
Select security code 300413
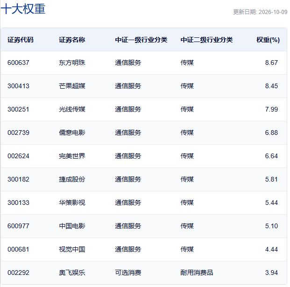click(18, 86)
